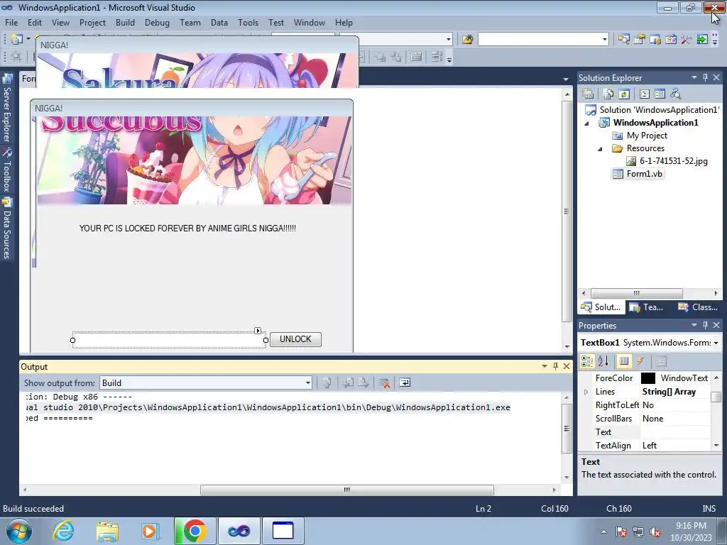Open Google Chrome from the taskbar
This screenshot has height=545, width=727.
(x=195, y=531)
